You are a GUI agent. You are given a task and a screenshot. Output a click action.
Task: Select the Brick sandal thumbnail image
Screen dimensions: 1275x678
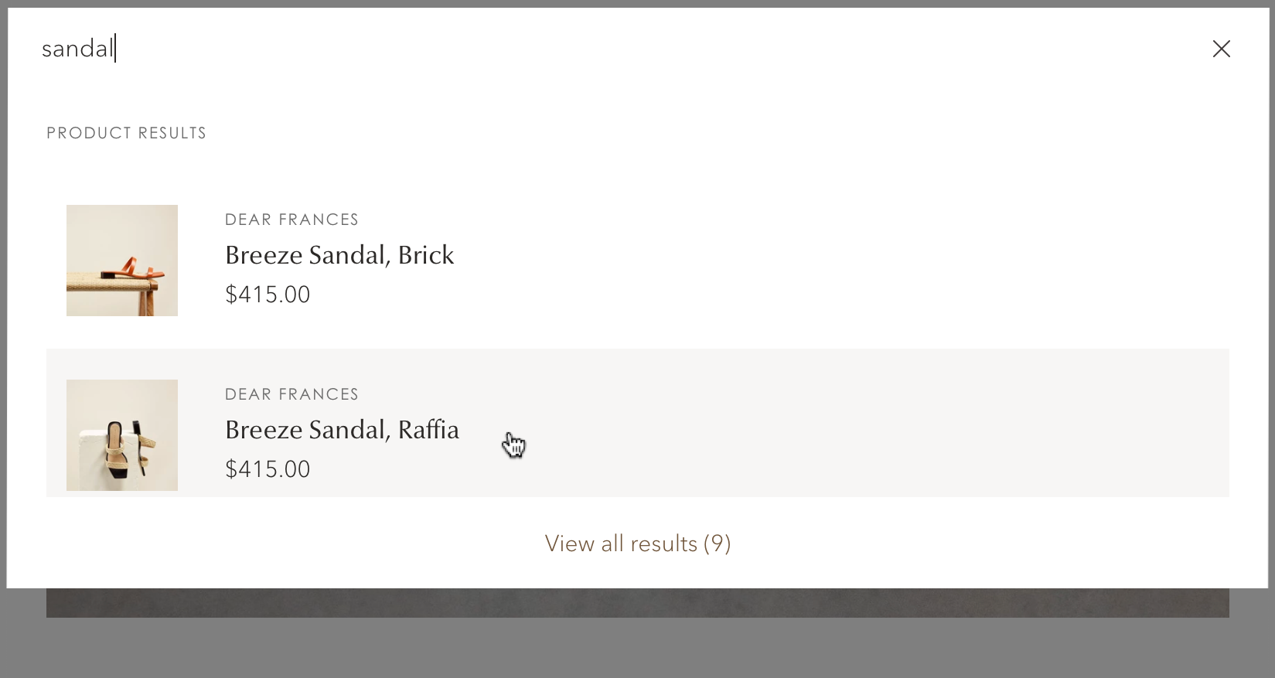tap(121, 261)
